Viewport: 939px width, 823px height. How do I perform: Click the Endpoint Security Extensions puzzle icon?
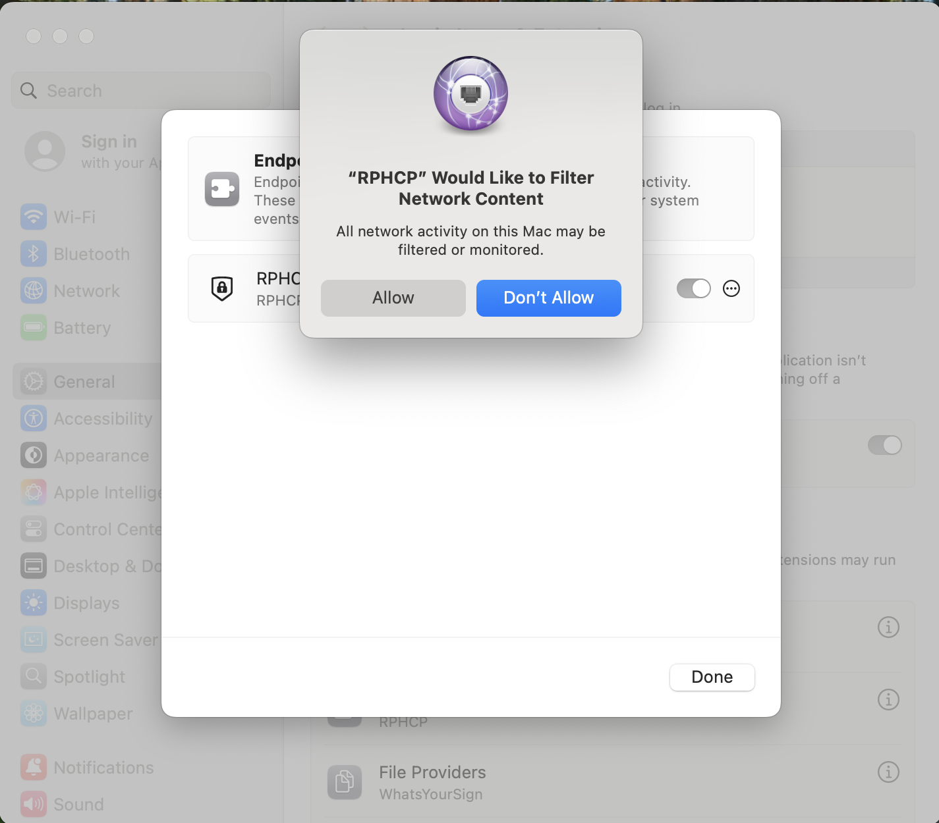pos(222,189)
